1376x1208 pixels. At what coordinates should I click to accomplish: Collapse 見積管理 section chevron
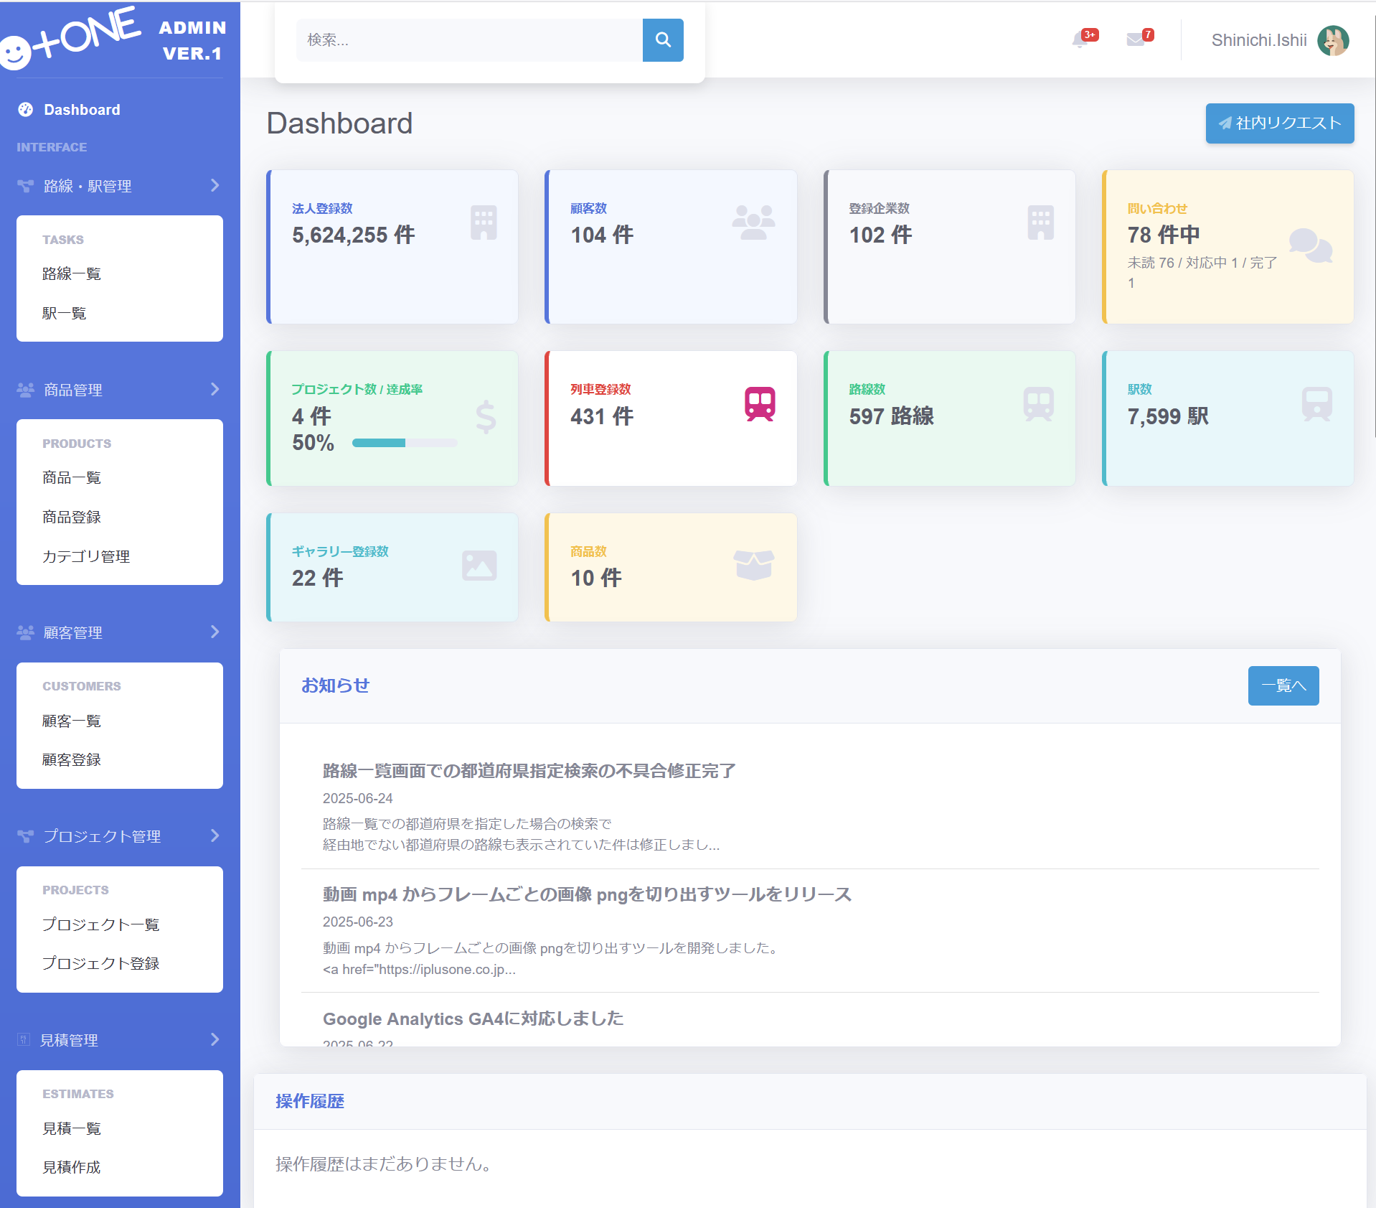215,1039
